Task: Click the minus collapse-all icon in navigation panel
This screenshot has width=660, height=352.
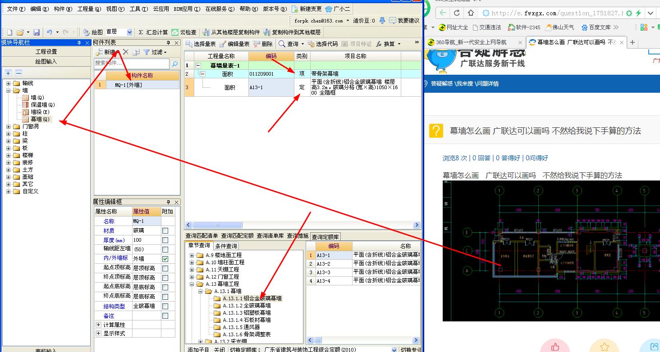Action: click(x=18, y=72)
